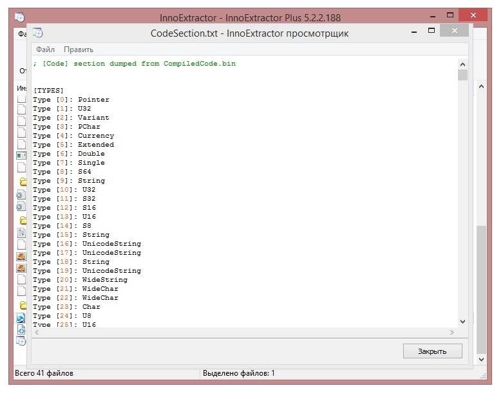Click the line 'Type [9]: String'

69,180
